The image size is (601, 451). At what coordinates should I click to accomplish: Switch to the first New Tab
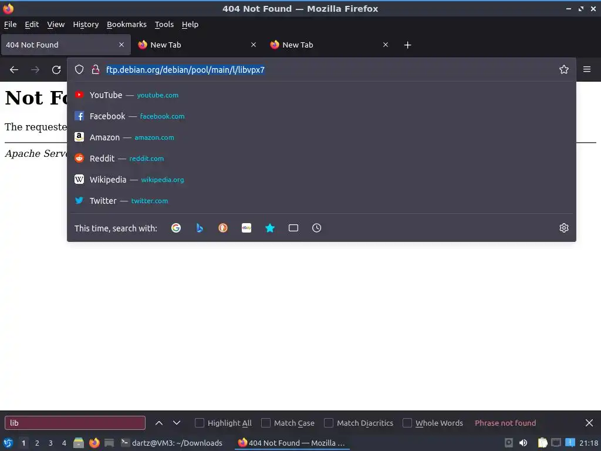pyautogui.click(x=198, y=45)
